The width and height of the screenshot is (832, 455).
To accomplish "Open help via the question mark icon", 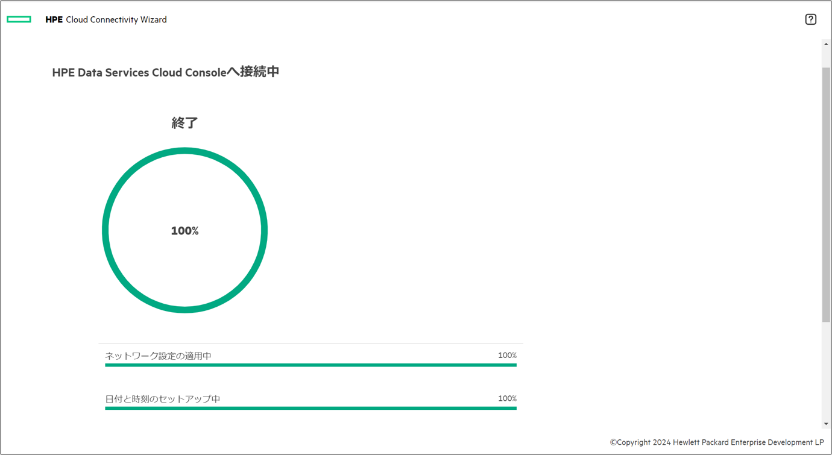I will point(810,19).
